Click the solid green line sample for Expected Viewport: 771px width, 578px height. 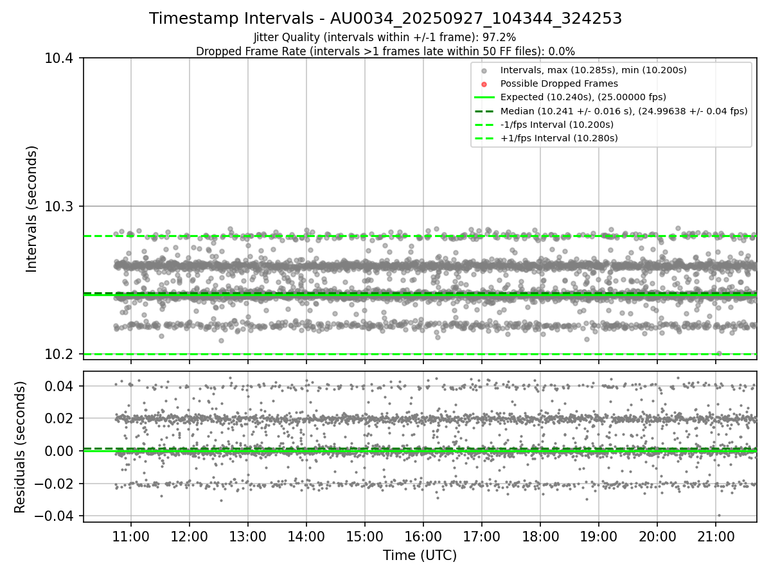tap(484, 98)
